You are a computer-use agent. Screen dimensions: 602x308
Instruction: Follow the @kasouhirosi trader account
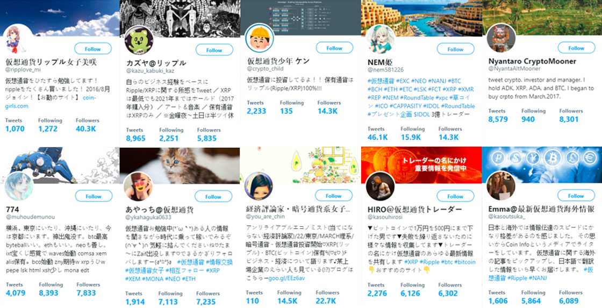[455, 196]
